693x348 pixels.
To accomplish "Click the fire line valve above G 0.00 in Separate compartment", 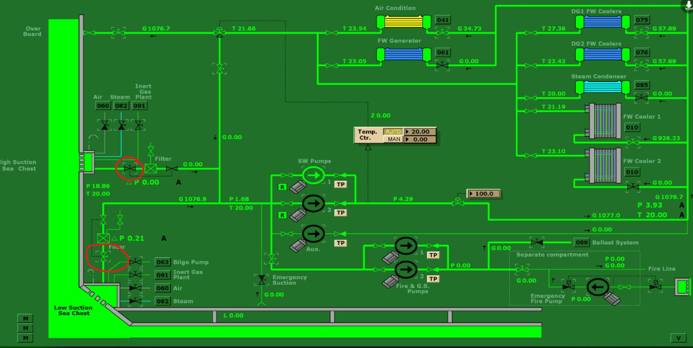I will (x=523, y=269).
